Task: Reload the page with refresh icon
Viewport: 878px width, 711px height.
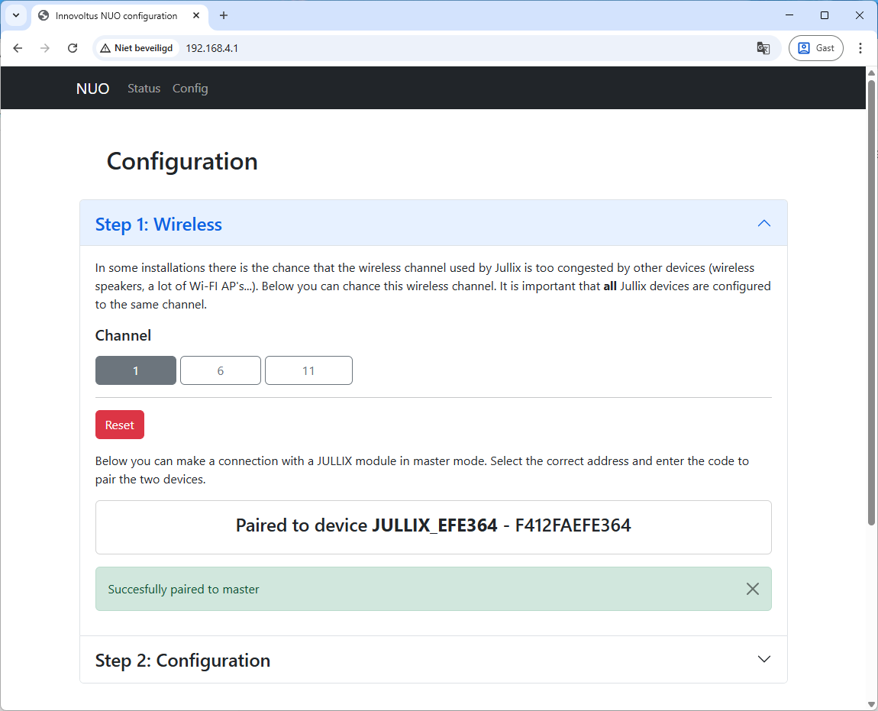Action: pyautogui.click(x=73, y=48)
